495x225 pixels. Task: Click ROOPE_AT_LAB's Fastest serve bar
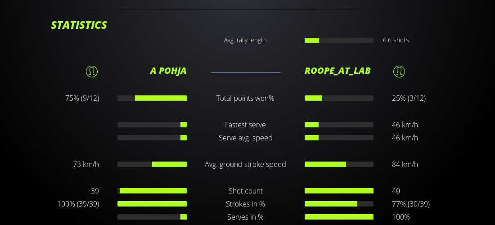[339, 125]
